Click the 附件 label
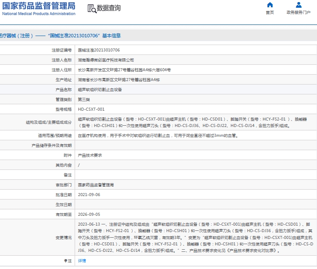317x269 pixels. click(x=68, y=155)
